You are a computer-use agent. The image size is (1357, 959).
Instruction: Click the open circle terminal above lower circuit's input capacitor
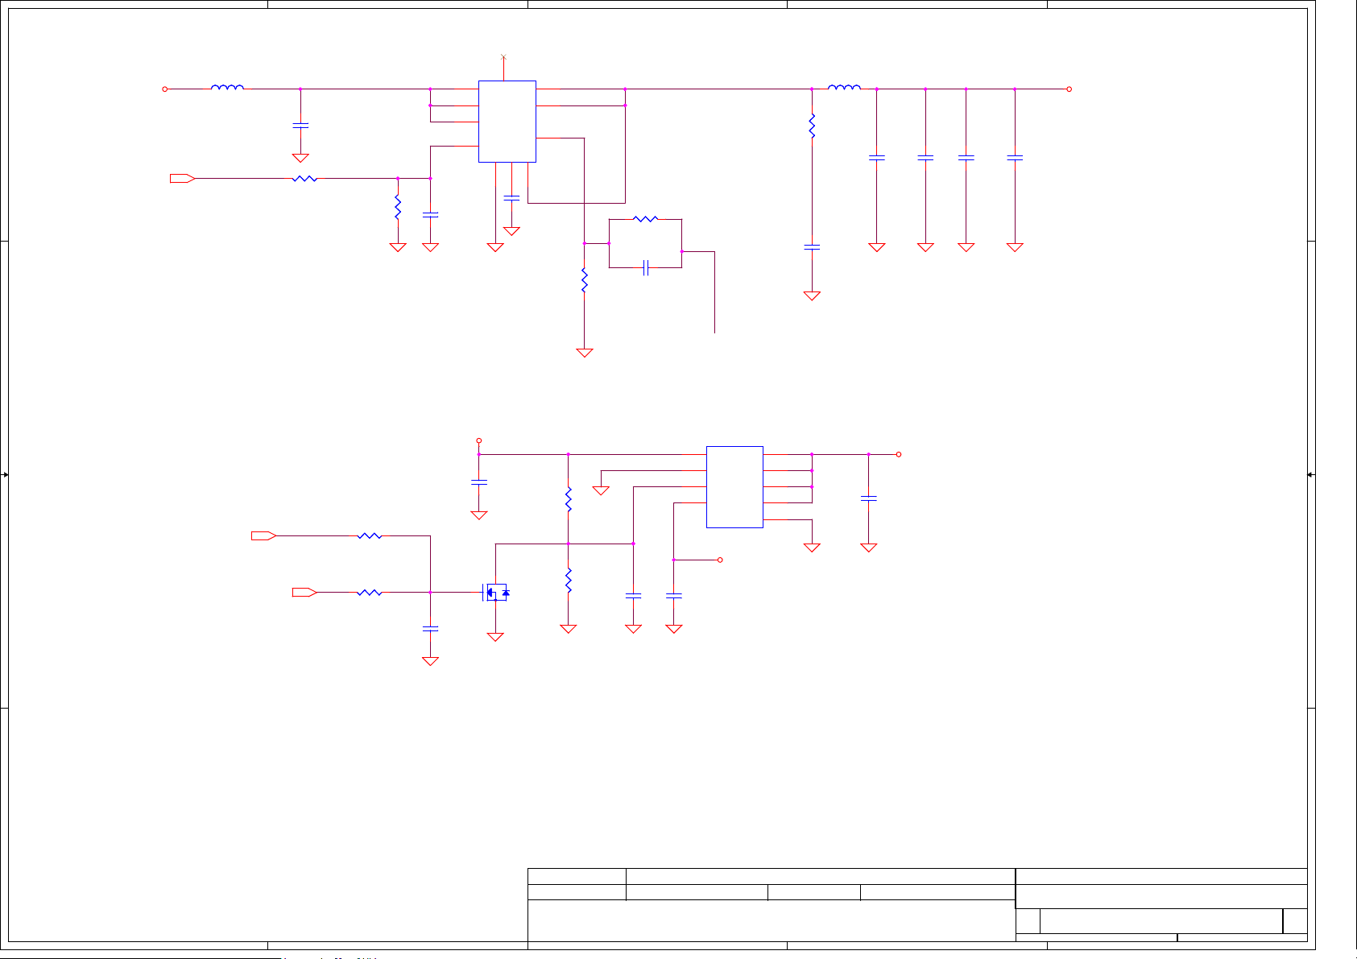pos(479,440)
